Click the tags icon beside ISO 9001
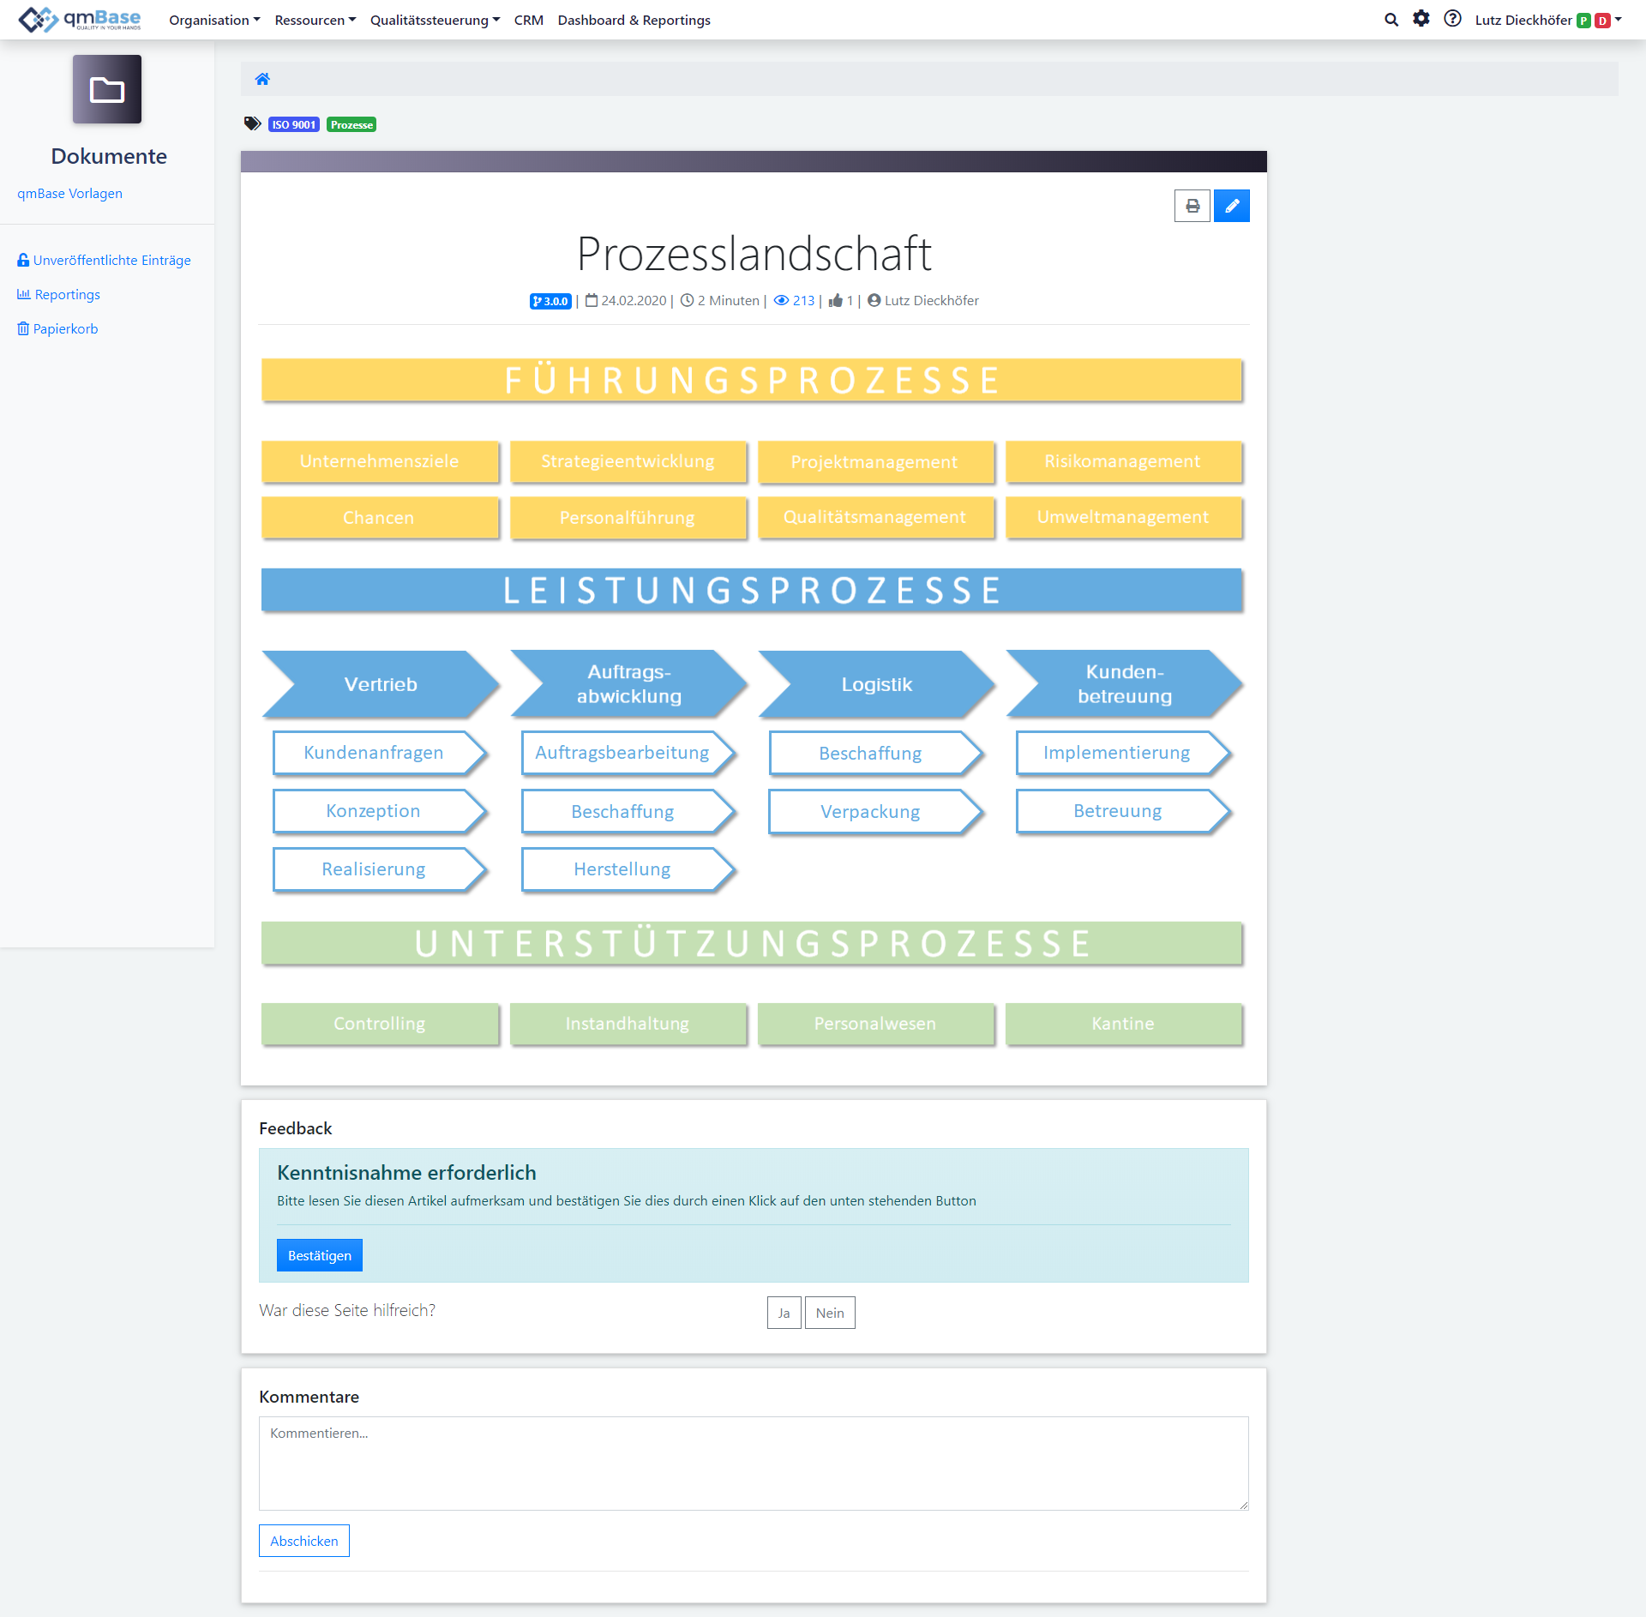 252,124
